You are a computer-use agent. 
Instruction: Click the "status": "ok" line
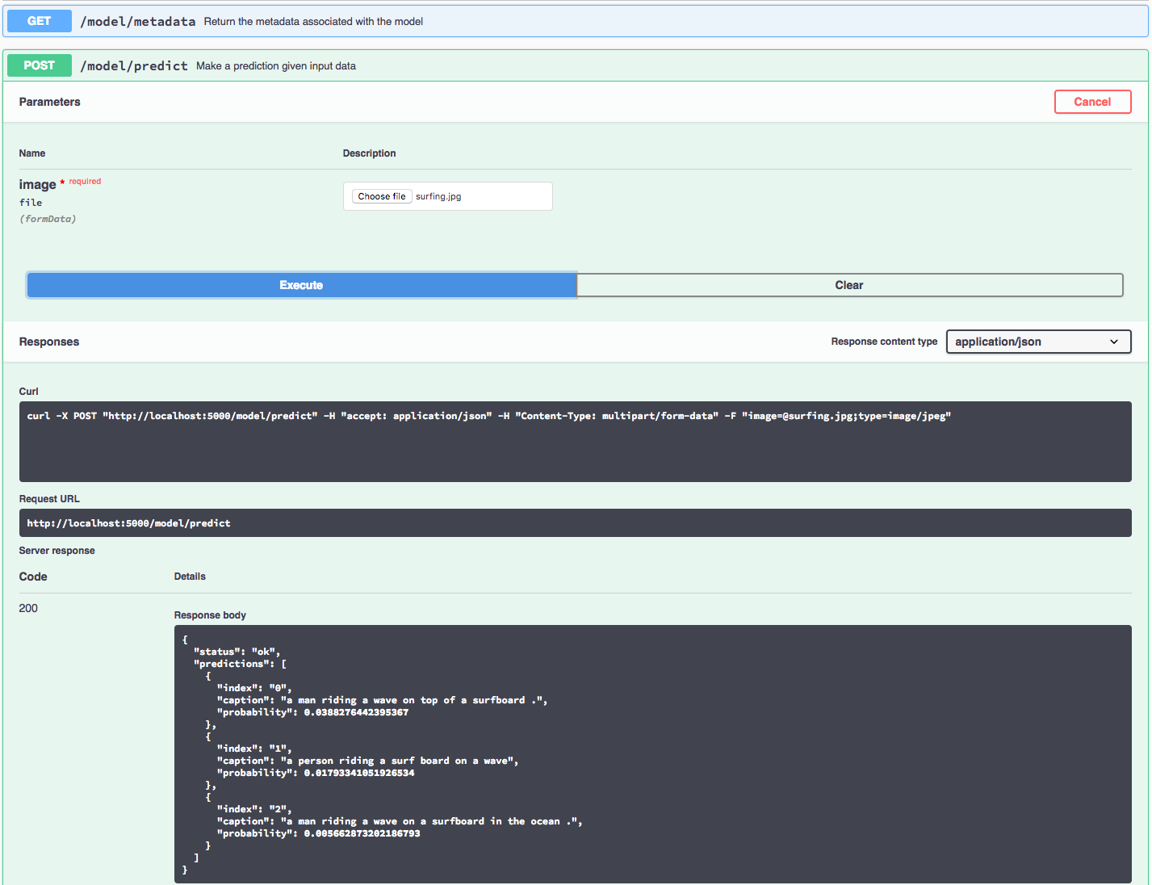[237, 652]
